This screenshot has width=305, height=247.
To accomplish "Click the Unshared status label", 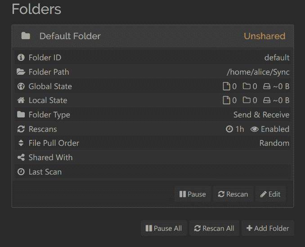I will tap(265, 36).
